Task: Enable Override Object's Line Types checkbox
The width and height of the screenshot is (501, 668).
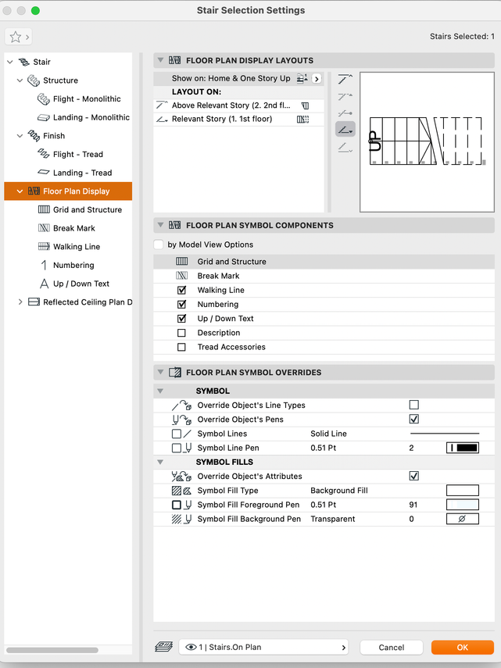Action: point(413,405)
